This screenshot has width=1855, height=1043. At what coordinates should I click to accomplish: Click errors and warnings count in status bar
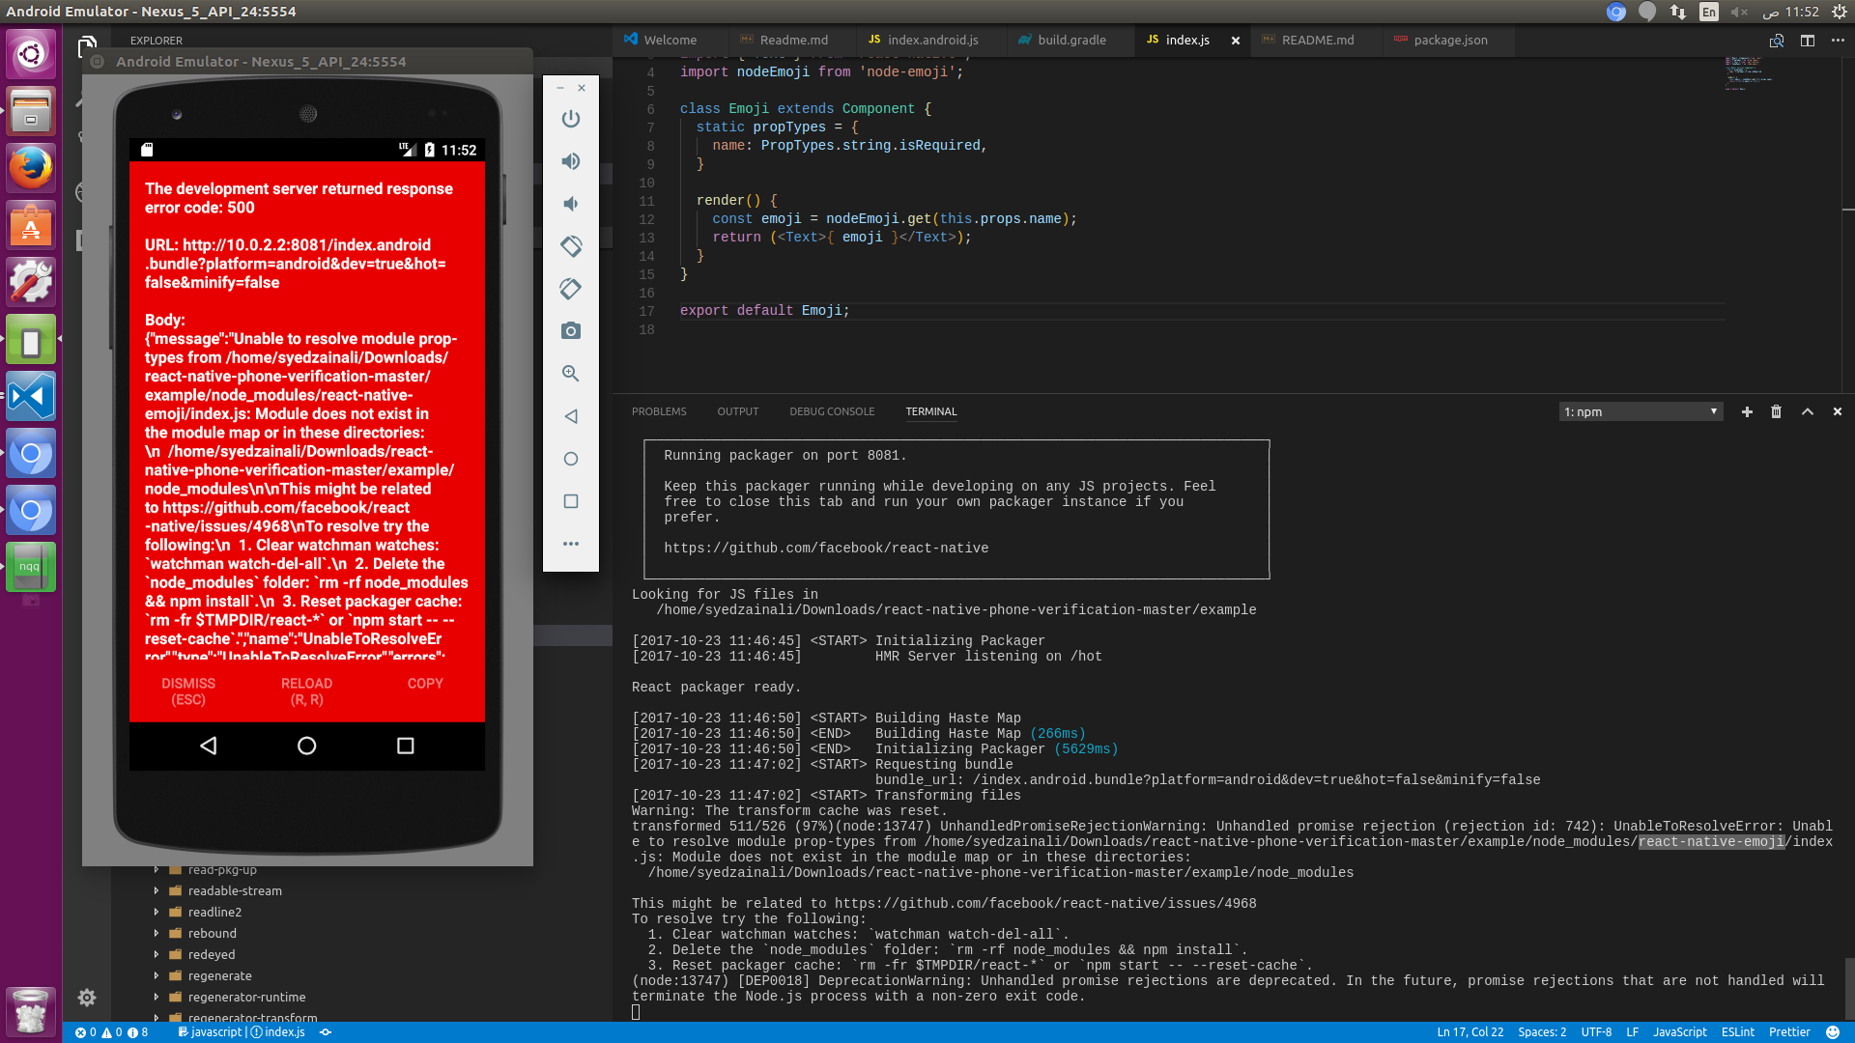click(111, 1032)
